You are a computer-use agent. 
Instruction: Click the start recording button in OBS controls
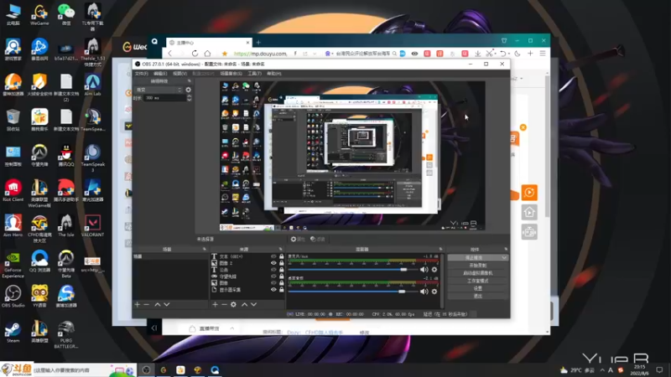477,266
